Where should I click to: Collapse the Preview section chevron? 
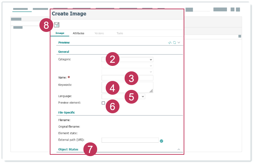tap(179, 43)
